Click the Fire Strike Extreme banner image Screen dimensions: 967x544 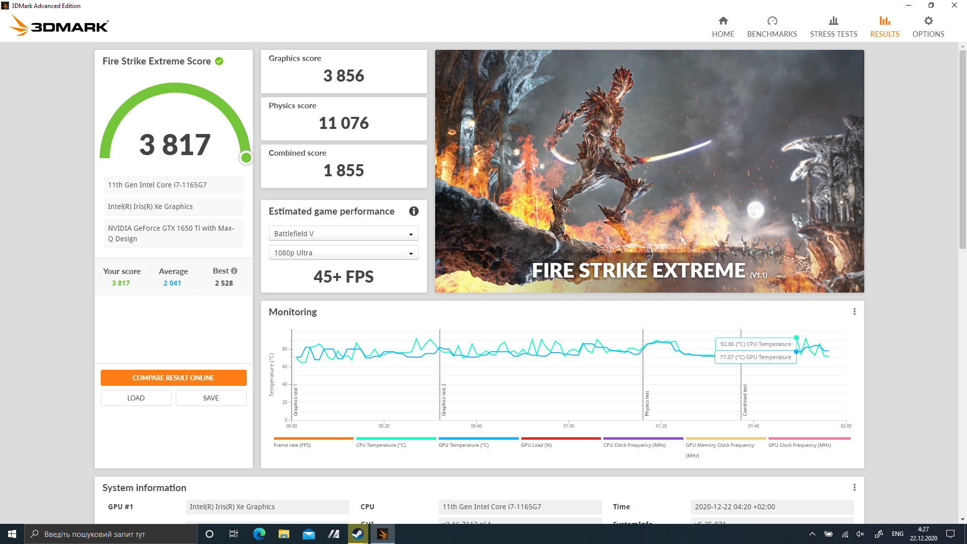coord(650,171)
